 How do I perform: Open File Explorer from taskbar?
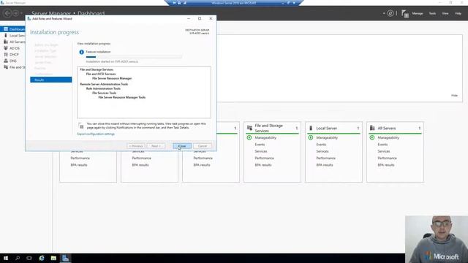pos(53,258)
